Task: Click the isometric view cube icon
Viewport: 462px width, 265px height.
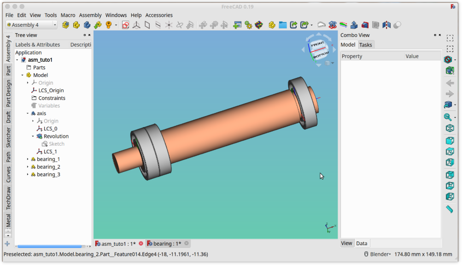Action: pos(450,128)
